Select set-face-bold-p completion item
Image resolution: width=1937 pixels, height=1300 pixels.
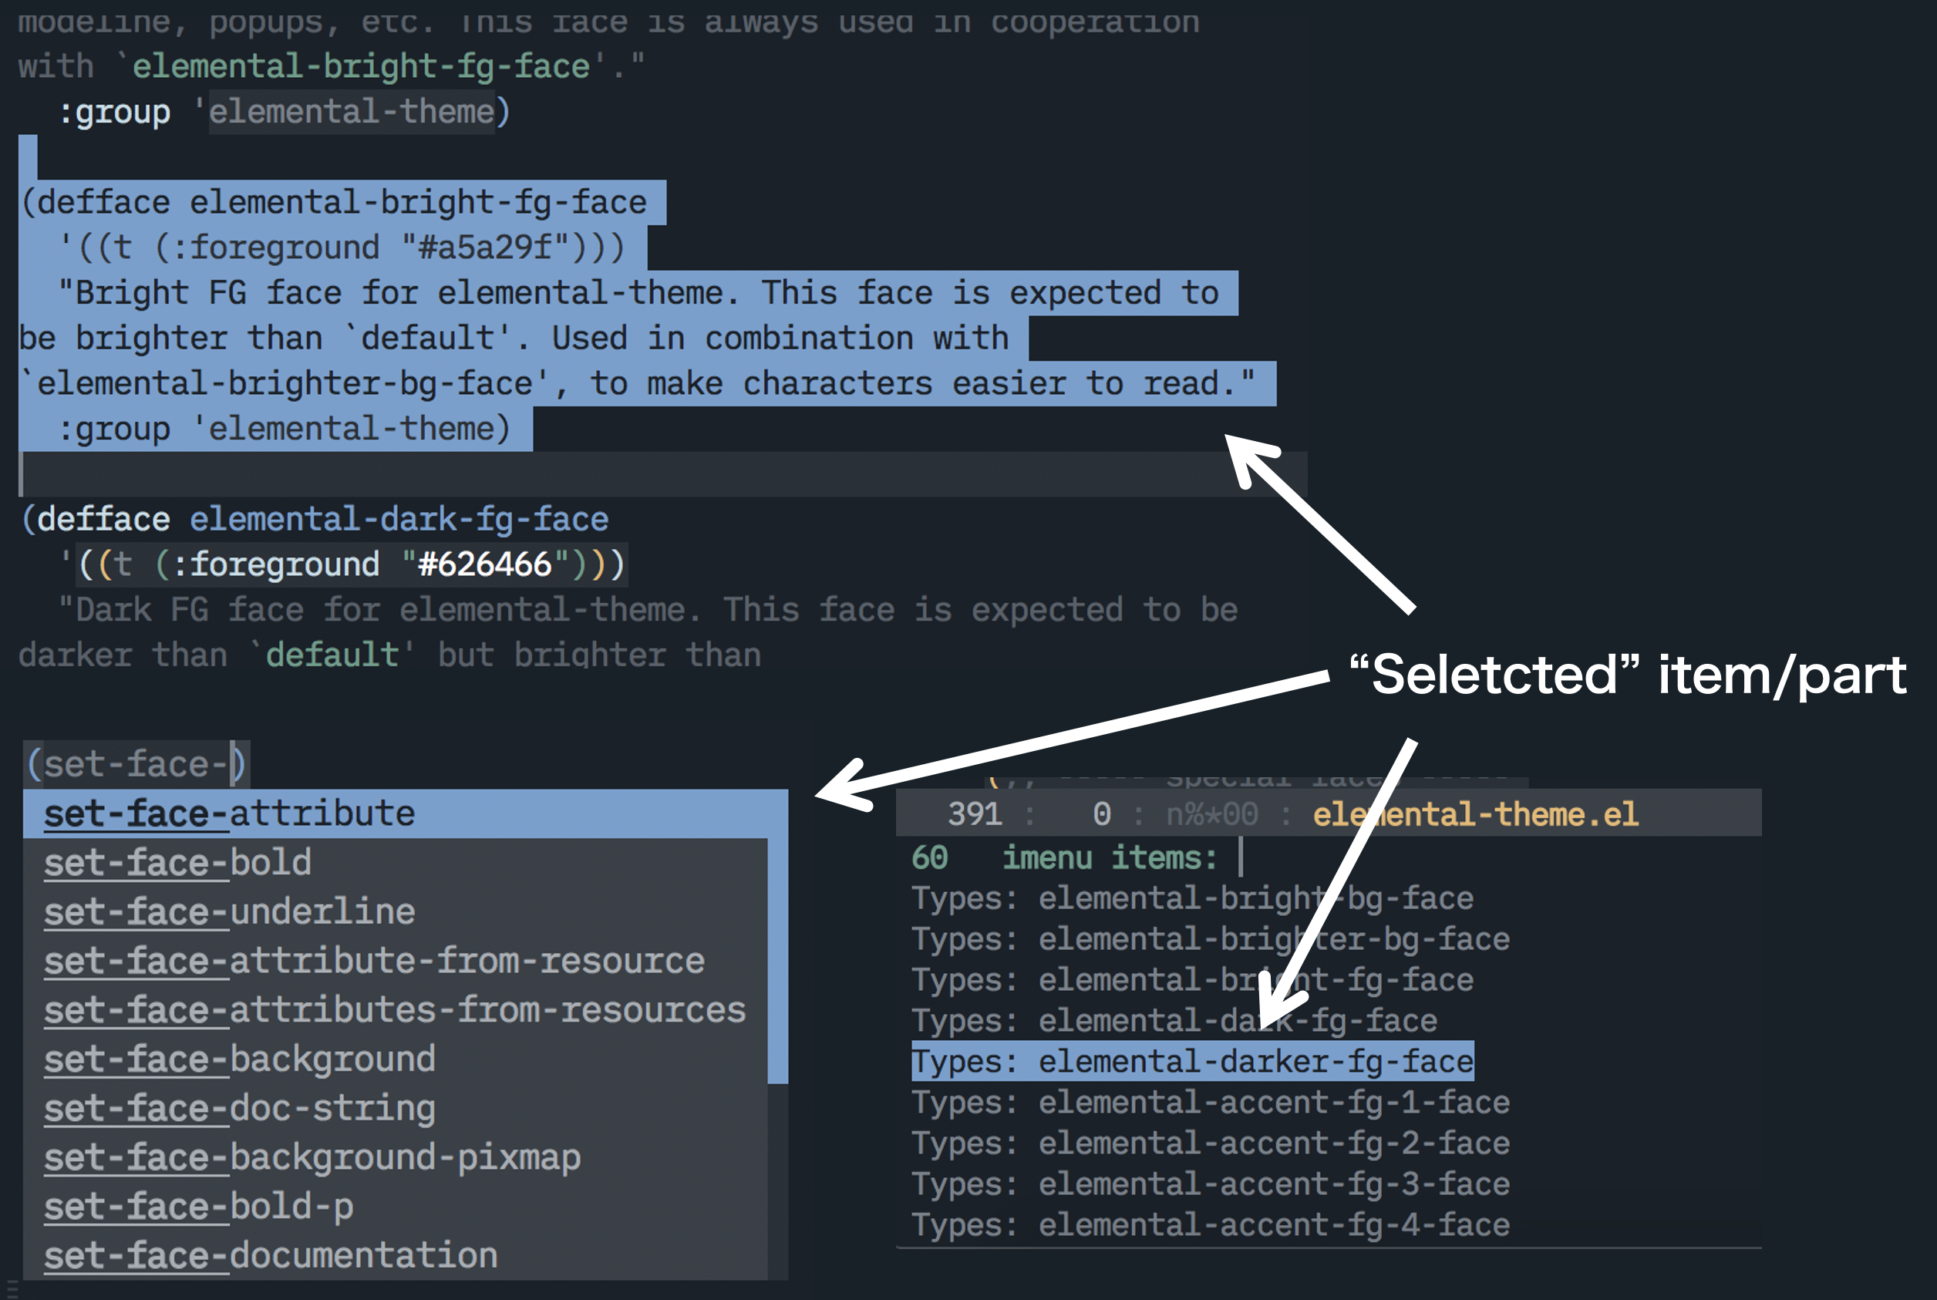(396, 1206)
